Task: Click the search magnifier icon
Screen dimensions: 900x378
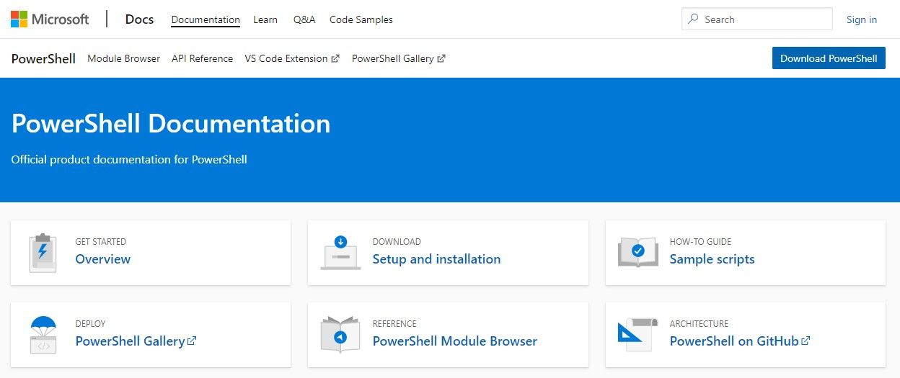Action: point(693,19)
